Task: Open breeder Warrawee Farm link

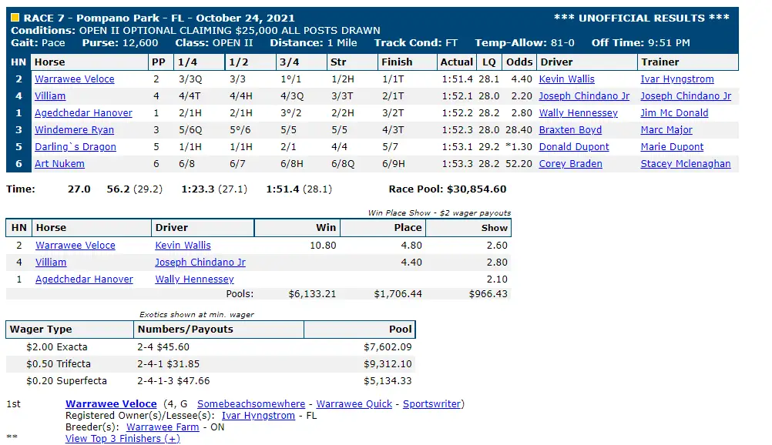Action: point(163,427)
